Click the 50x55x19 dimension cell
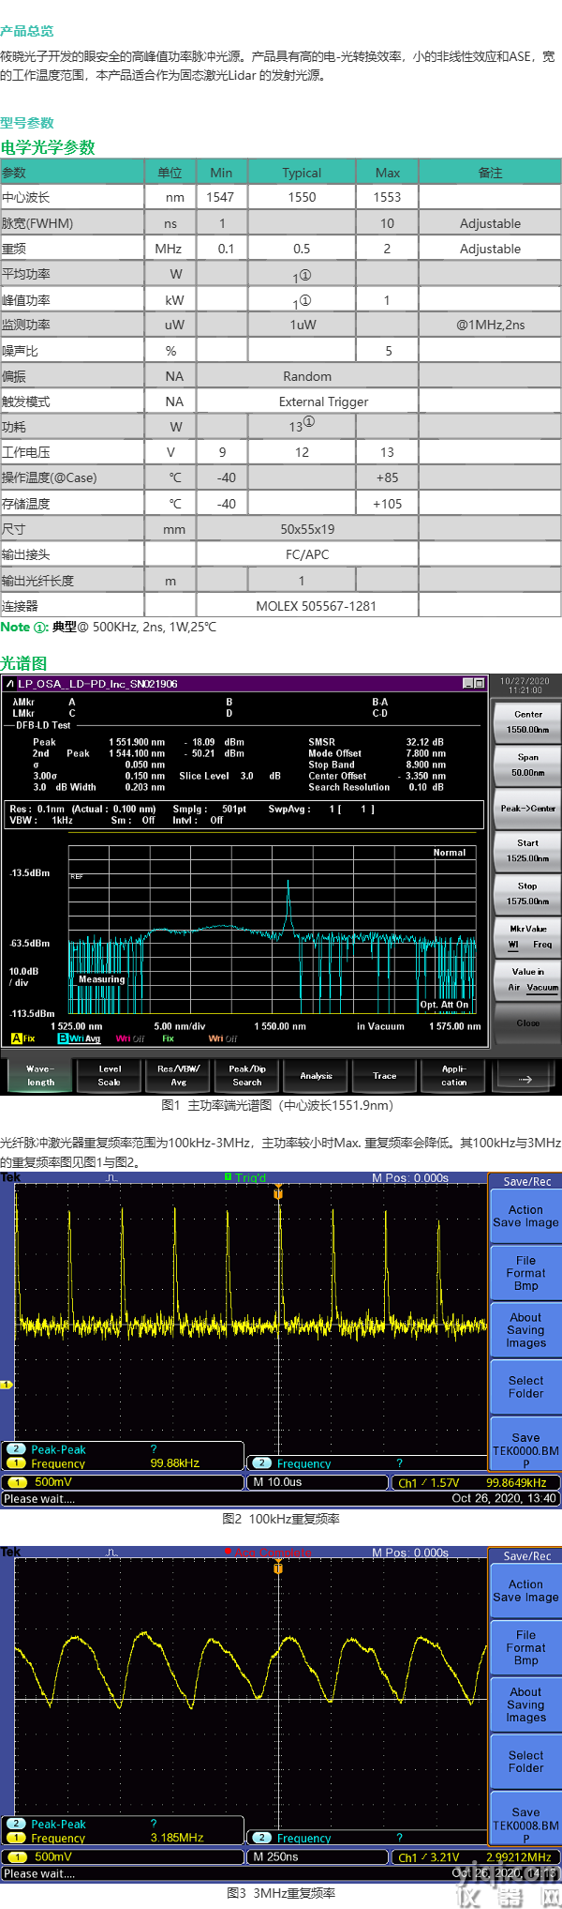Viewport: 562px width, 1909px height. [x=307, y=529]
